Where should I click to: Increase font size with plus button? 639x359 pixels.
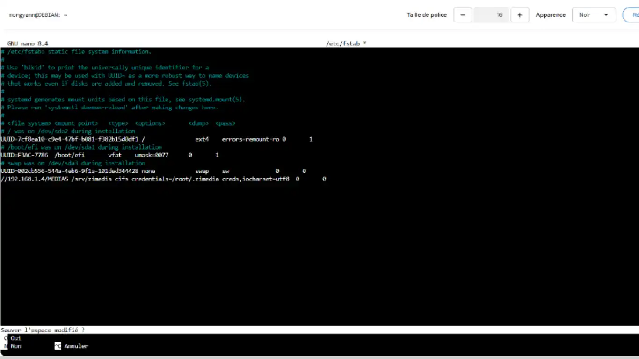pos(520,15)
